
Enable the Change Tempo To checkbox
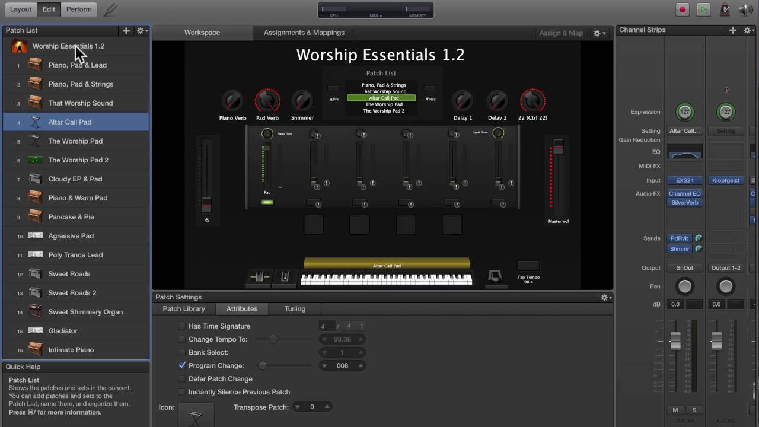coord(182,339)
